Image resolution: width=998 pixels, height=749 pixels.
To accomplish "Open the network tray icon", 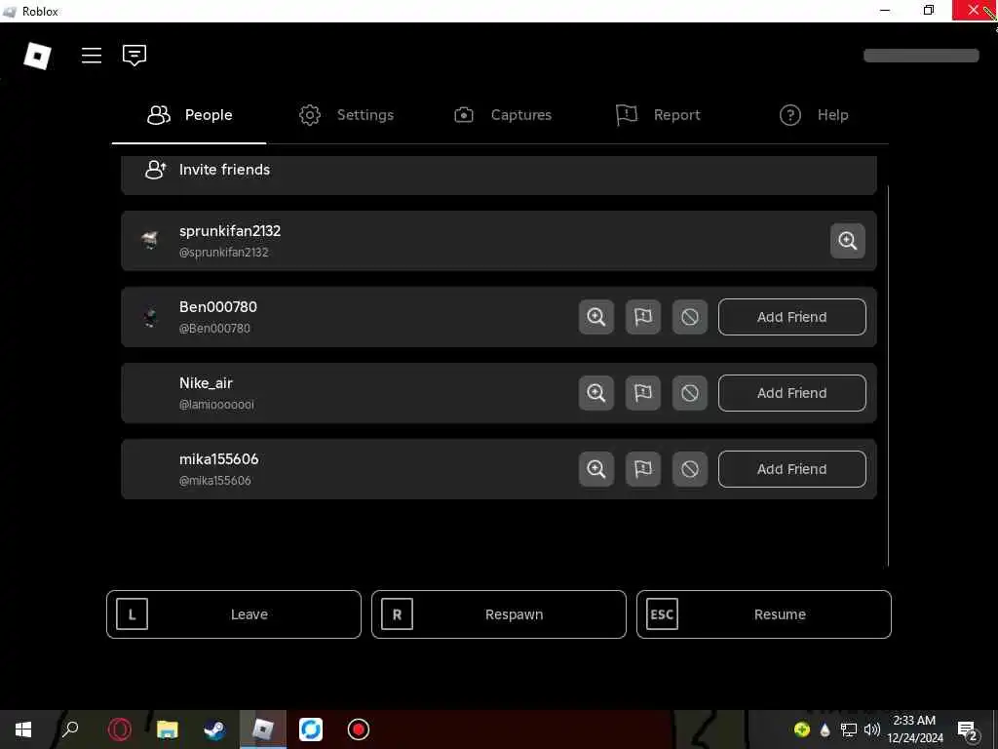I will point(849,729).
